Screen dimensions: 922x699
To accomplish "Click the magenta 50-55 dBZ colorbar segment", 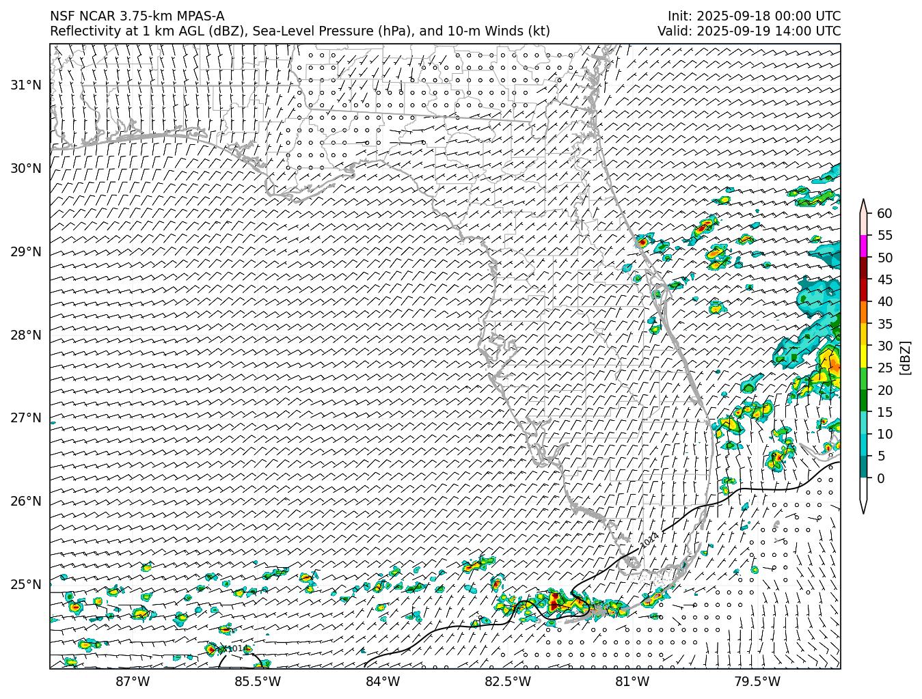I will click(863, 246).
